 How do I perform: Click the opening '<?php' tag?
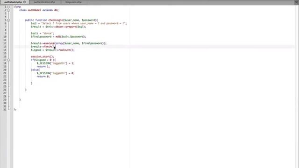click(17, 7)
